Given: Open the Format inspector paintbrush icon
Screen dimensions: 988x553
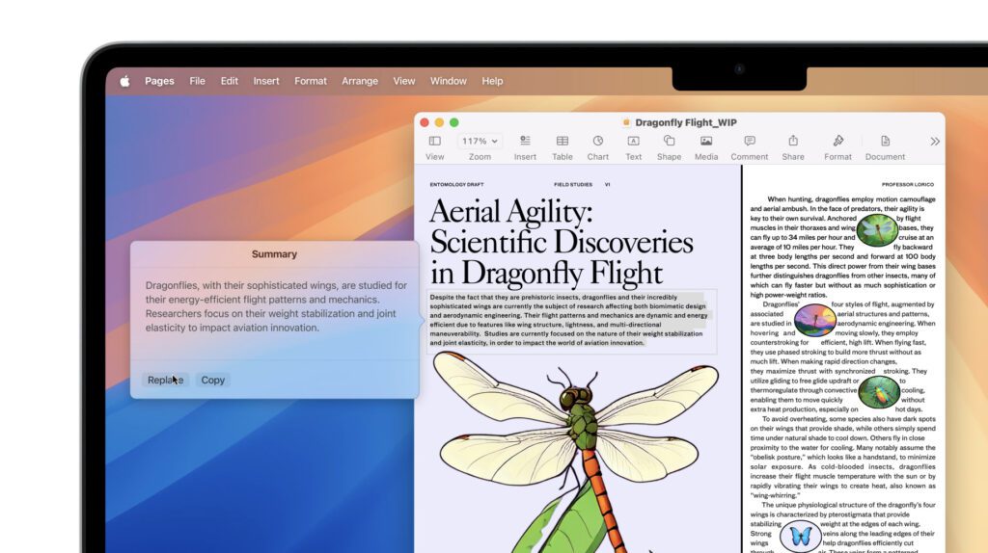Looking at the screenshot, I should coord(838,141).
